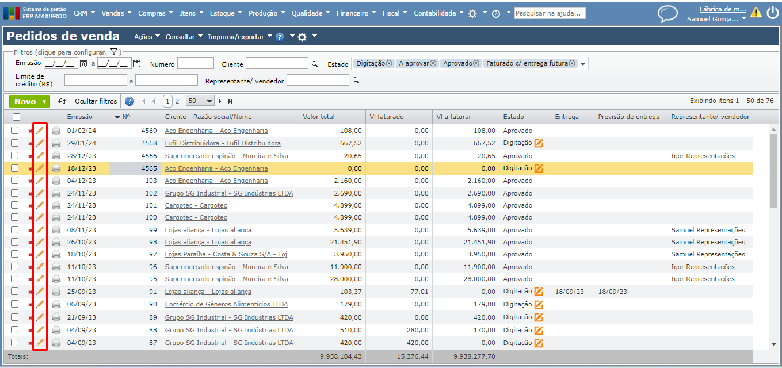
Task: Open chat speech bubble icon
Action: (x=667, y=14)
